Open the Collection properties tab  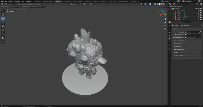pos(170,45)
